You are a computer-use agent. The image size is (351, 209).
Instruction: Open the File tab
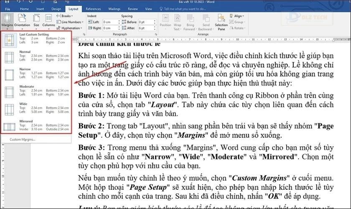click(8, 9)
